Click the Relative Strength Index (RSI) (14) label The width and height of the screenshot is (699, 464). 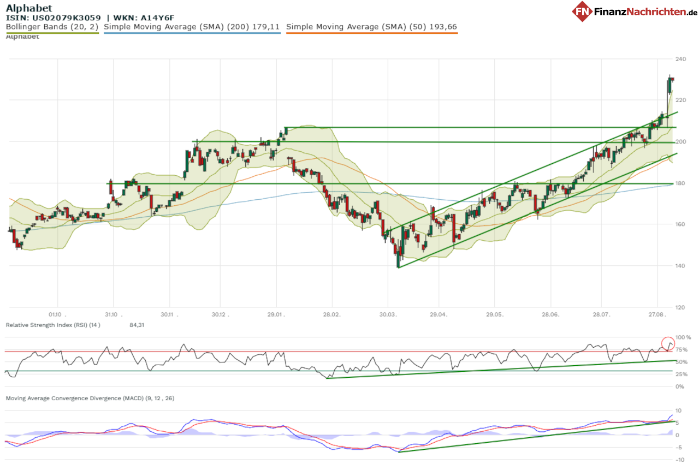click(53, 325)
